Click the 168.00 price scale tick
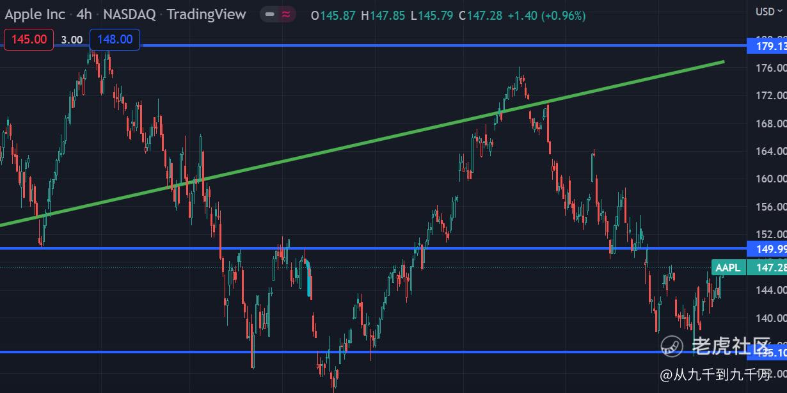This screenshot has height=393, width=787. tap(771, 124)
